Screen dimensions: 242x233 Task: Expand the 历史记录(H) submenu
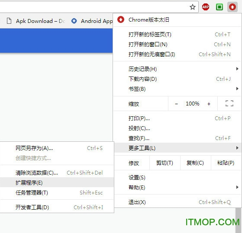coord(177,69)
